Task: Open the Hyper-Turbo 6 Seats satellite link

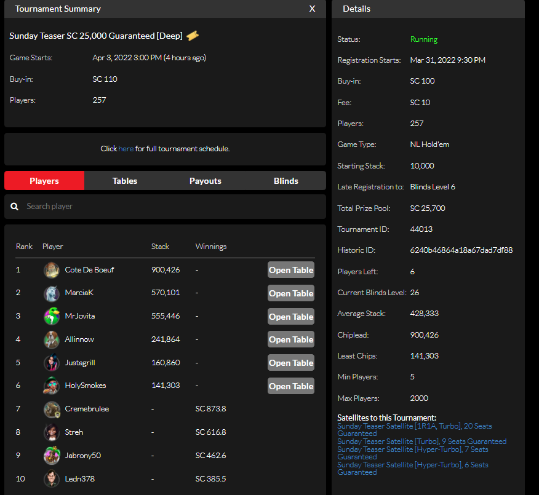Action: pyautogui.click(x=412, y=469)
